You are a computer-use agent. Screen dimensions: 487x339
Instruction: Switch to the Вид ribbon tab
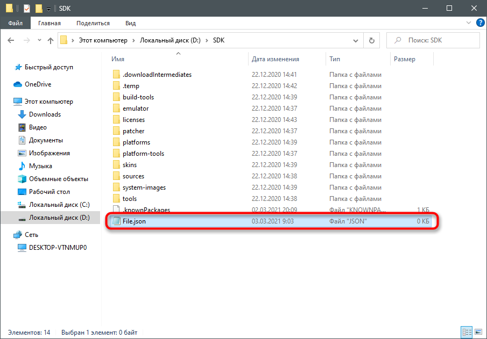(x=130, y=23)
